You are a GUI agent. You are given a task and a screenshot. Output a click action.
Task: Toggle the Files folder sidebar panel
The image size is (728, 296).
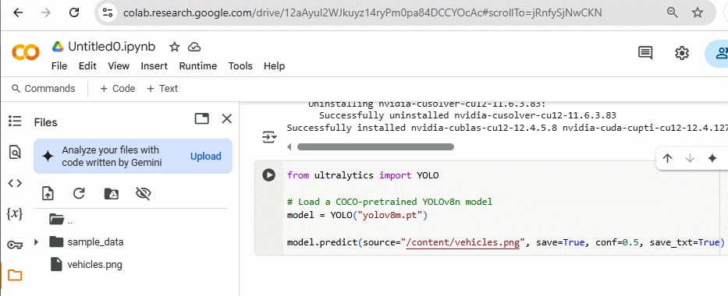click(15, 275)
